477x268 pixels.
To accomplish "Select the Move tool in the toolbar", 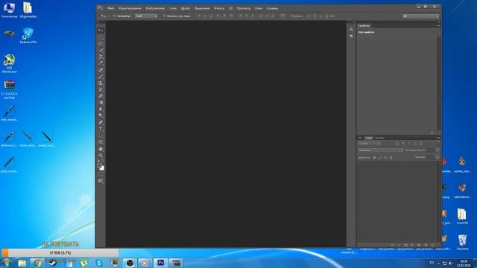I will coord(101,31).
